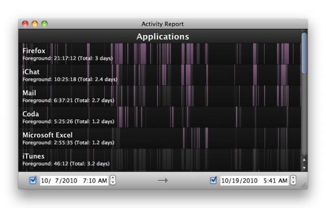Click the start date field 10/7/2010
326x208 pixels.
click(x=74, y=180)
